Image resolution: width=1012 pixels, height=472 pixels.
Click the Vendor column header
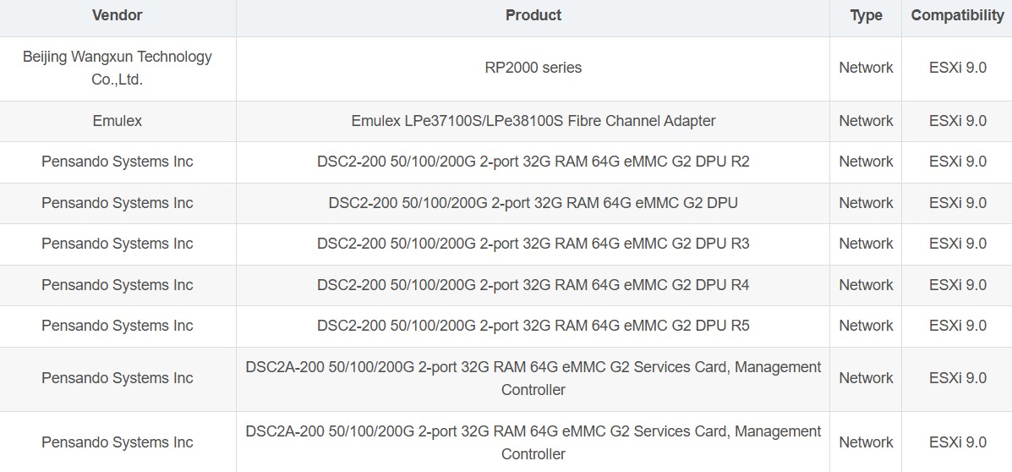[x=117, y=15]
